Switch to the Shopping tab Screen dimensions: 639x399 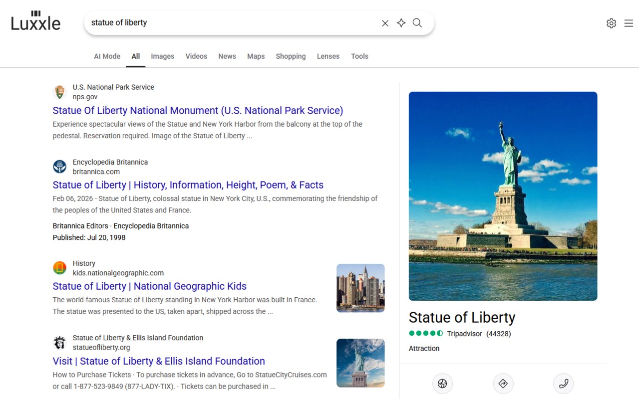point(291,56)
